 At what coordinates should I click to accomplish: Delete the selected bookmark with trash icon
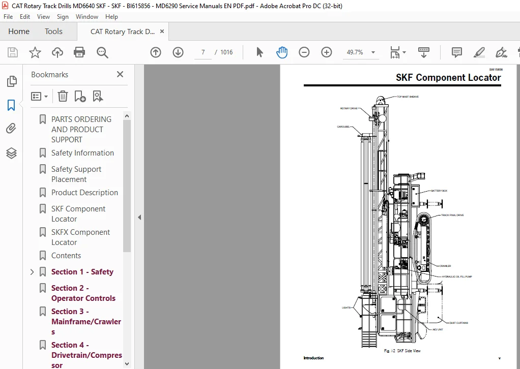pyautogui.click(x=63, y=97)
